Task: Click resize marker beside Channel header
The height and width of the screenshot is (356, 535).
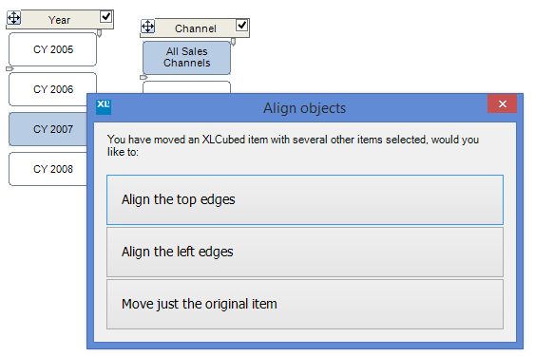Action: pyautogui.click(x=234, y=42)
